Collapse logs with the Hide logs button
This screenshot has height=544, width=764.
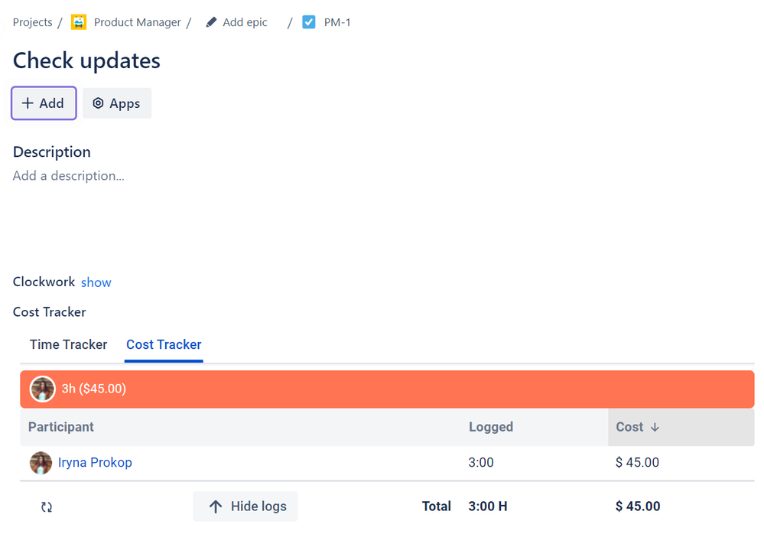click(245, 507)
